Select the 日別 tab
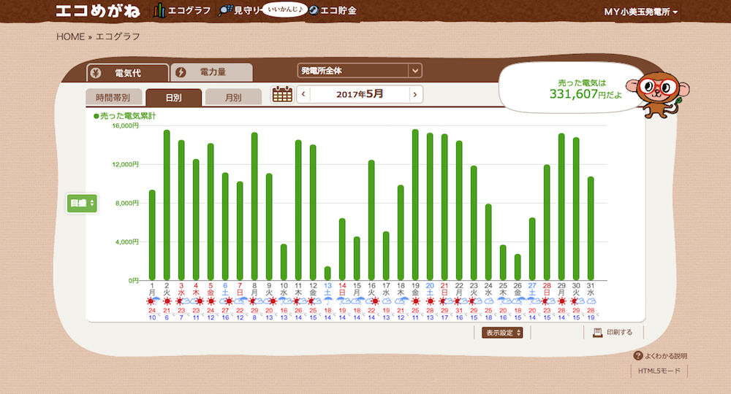 tap(173, 97)
